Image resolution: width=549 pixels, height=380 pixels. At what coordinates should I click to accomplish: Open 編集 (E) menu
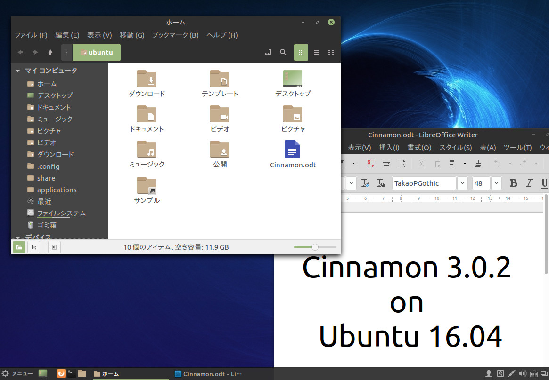pyautogui.click(x=67, y=35)
